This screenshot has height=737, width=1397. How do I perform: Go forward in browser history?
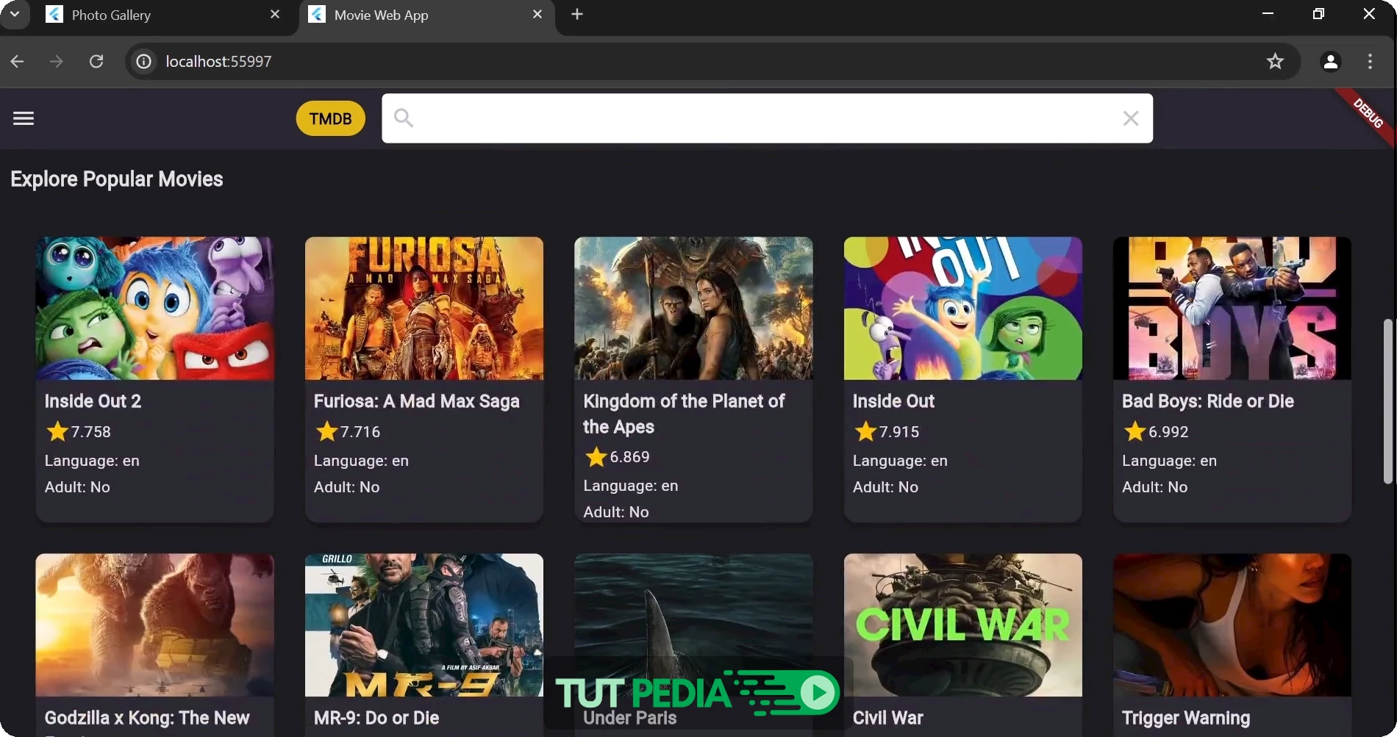(57, 62)
